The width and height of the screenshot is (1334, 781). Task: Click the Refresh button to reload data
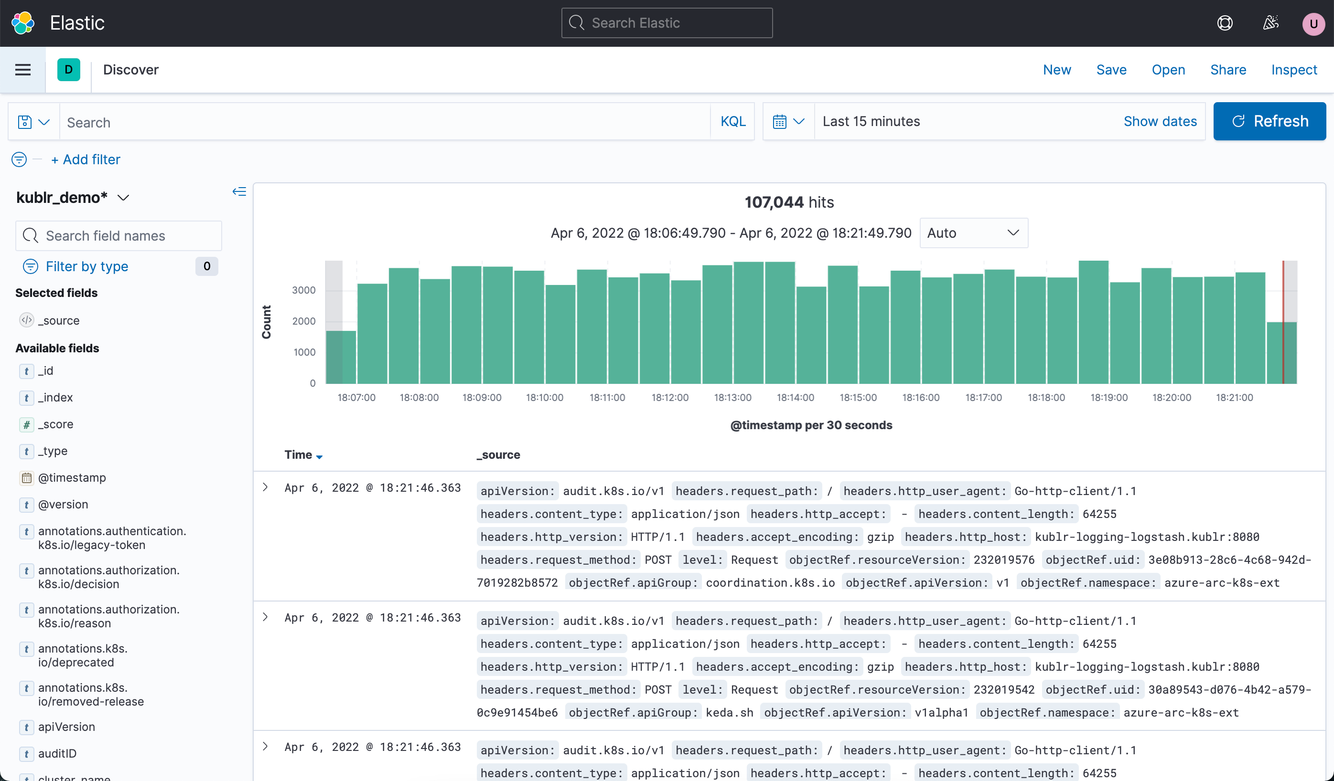pyautogui.click(x=1270, y=121)
